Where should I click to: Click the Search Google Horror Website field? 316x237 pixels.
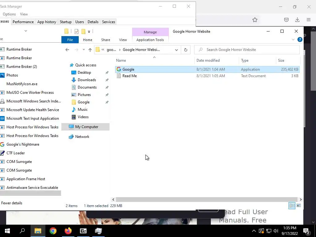pos(247,50)
